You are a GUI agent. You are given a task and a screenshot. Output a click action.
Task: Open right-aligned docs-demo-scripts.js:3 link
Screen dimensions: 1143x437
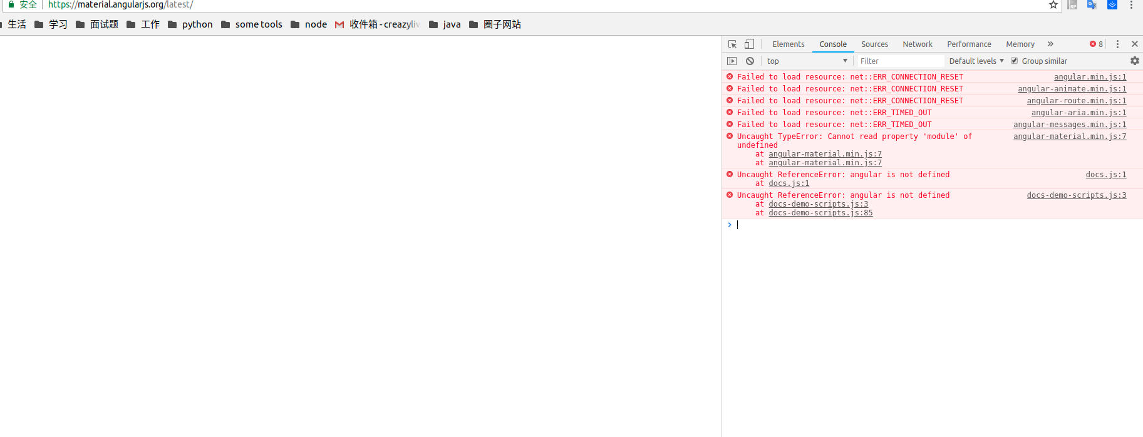coord(1077,195)
